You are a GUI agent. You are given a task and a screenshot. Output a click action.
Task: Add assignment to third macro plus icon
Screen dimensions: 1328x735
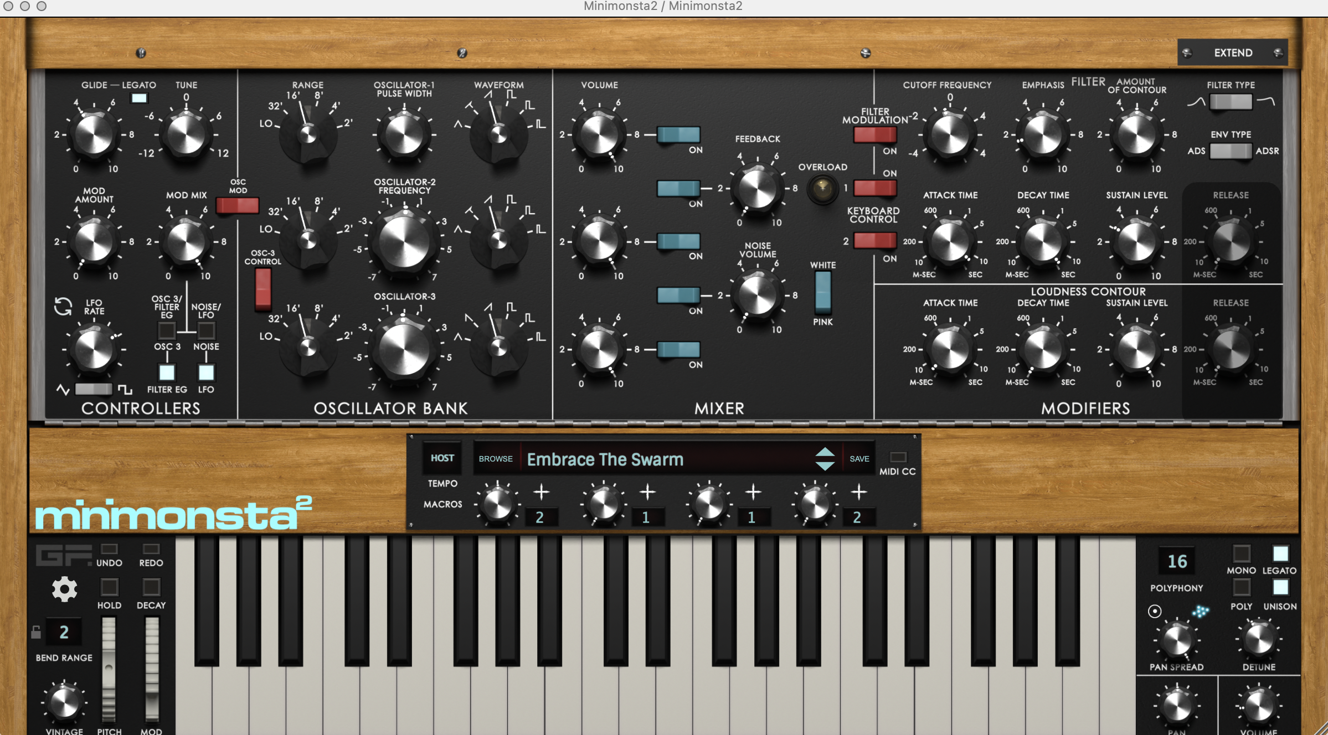753,491
